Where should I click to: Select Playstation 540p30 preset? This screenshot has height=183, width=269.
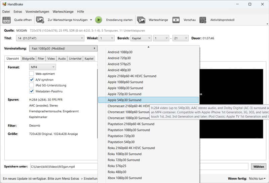(148, 142)
